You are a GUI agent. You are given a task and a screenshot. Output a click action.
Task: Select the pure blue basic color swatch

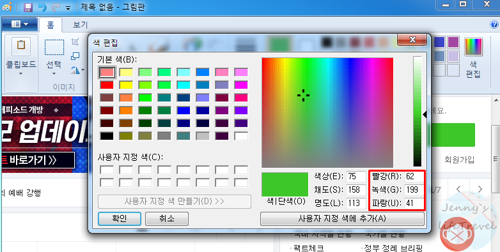184,110
